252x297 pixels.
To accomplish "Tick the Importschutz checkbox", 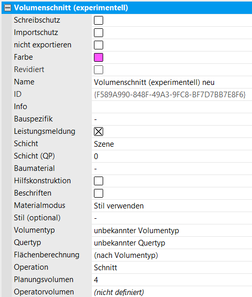I will (x=99, y=32).
